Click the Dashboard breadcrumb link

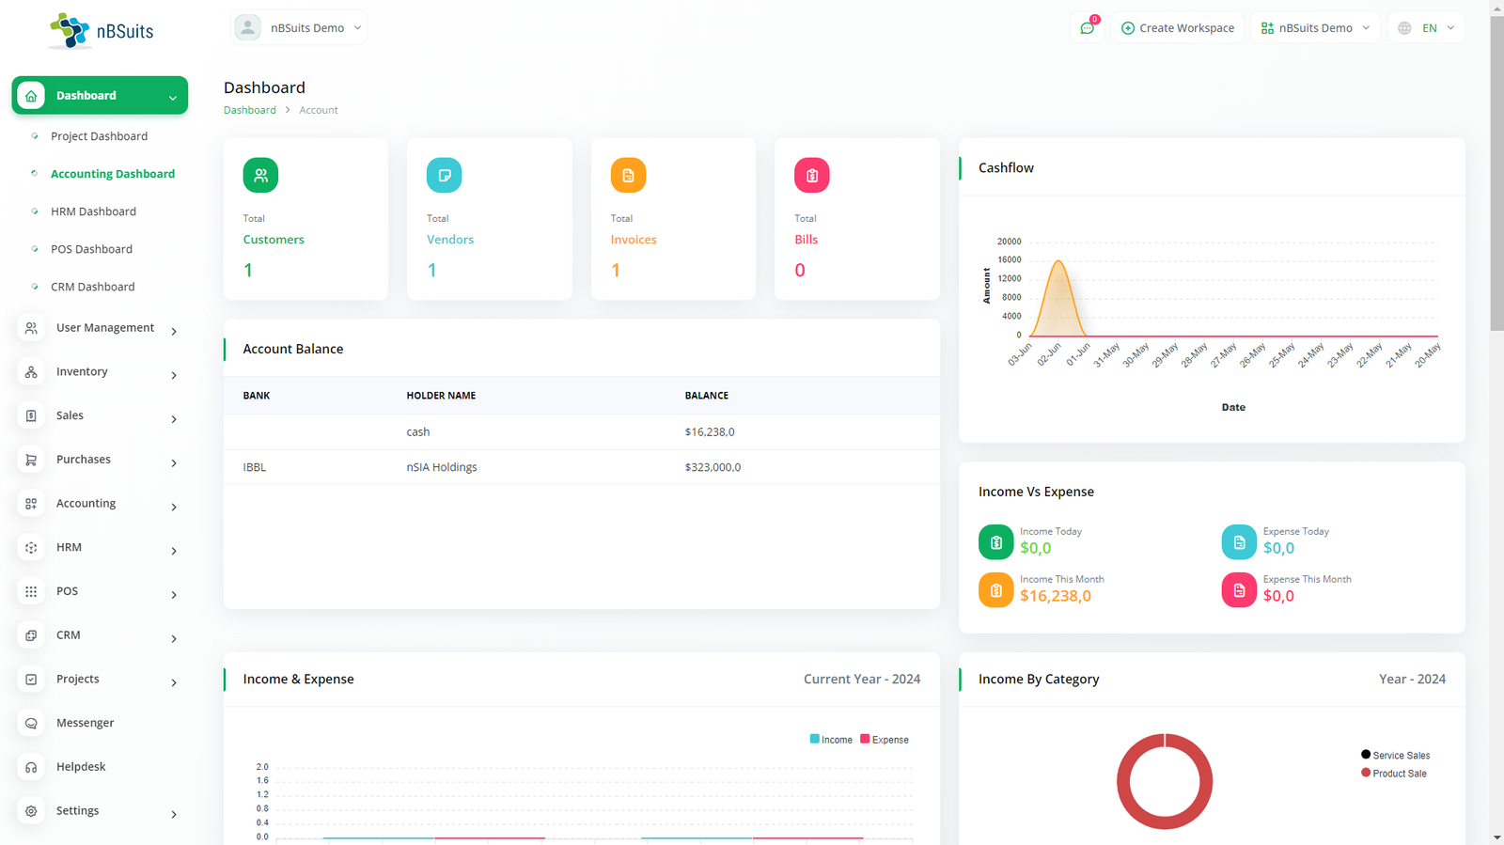tap(250, 110)
